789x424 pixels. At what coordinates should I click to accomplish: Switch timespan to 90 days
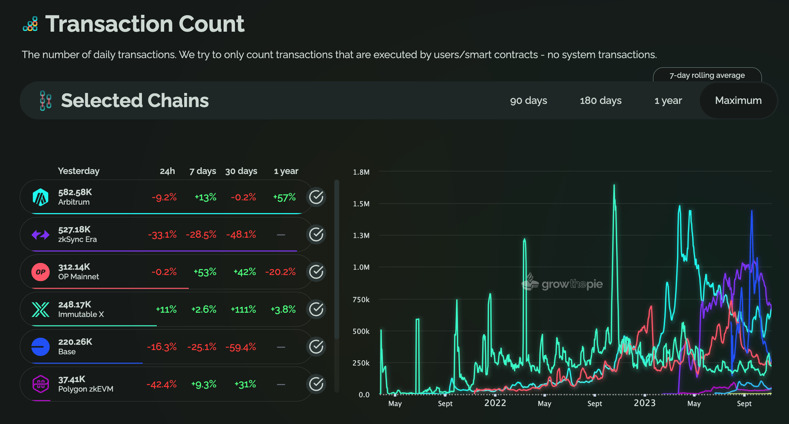point(528,101)
